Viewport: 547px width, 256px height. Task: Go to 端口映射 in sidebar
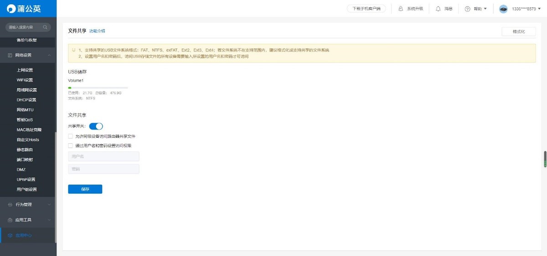(x=25, y=160)
